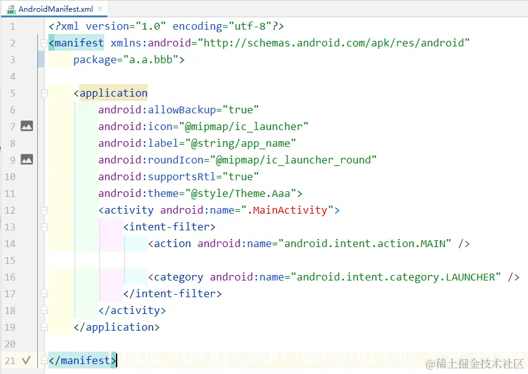Image resolution: width=528 pixels, height=374 pixels.
Task: Collapse the manifest tag fold on line 2
Action: pyautogui.click(x=44, y=43)
